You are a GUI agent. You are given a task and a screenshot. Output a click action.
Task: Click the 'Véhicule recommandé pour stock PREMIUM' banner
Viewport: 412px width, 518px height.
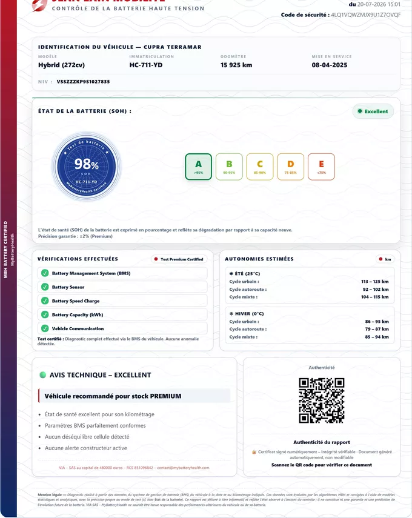coord(134,396)
